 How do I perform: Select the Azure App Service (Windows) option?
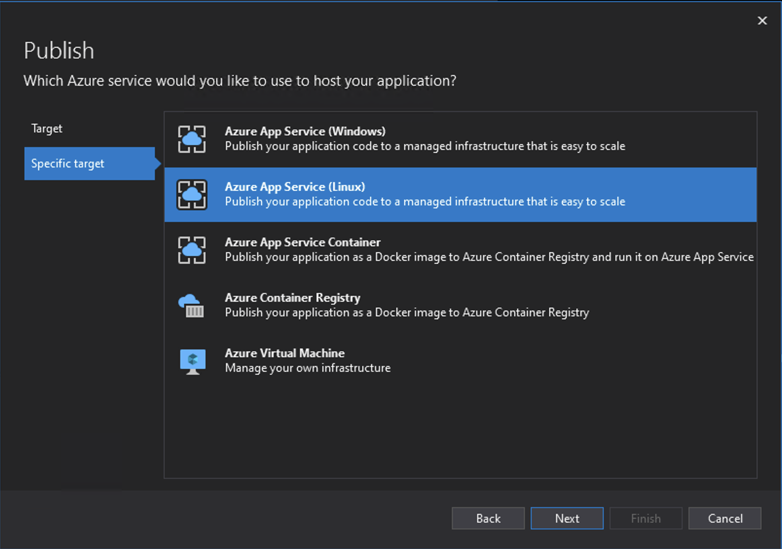pos(438,139)
